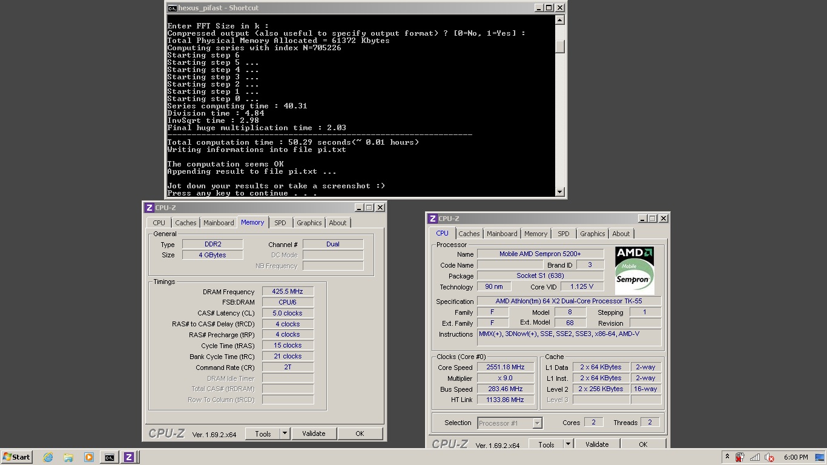Click Show desktop button at taskbar end

[x=820, y=457]
